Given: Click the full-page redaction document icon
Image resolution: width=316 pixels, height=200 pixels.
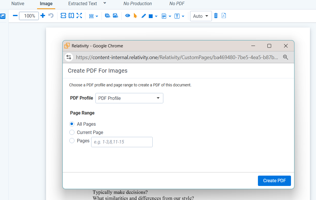Looking at the screenshot, I should tap(164, 16).
